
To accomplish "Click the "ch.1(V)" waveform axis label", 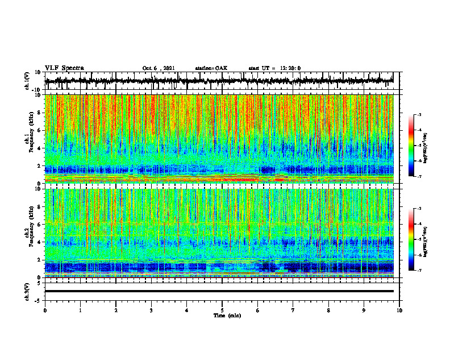I will 27,81.
